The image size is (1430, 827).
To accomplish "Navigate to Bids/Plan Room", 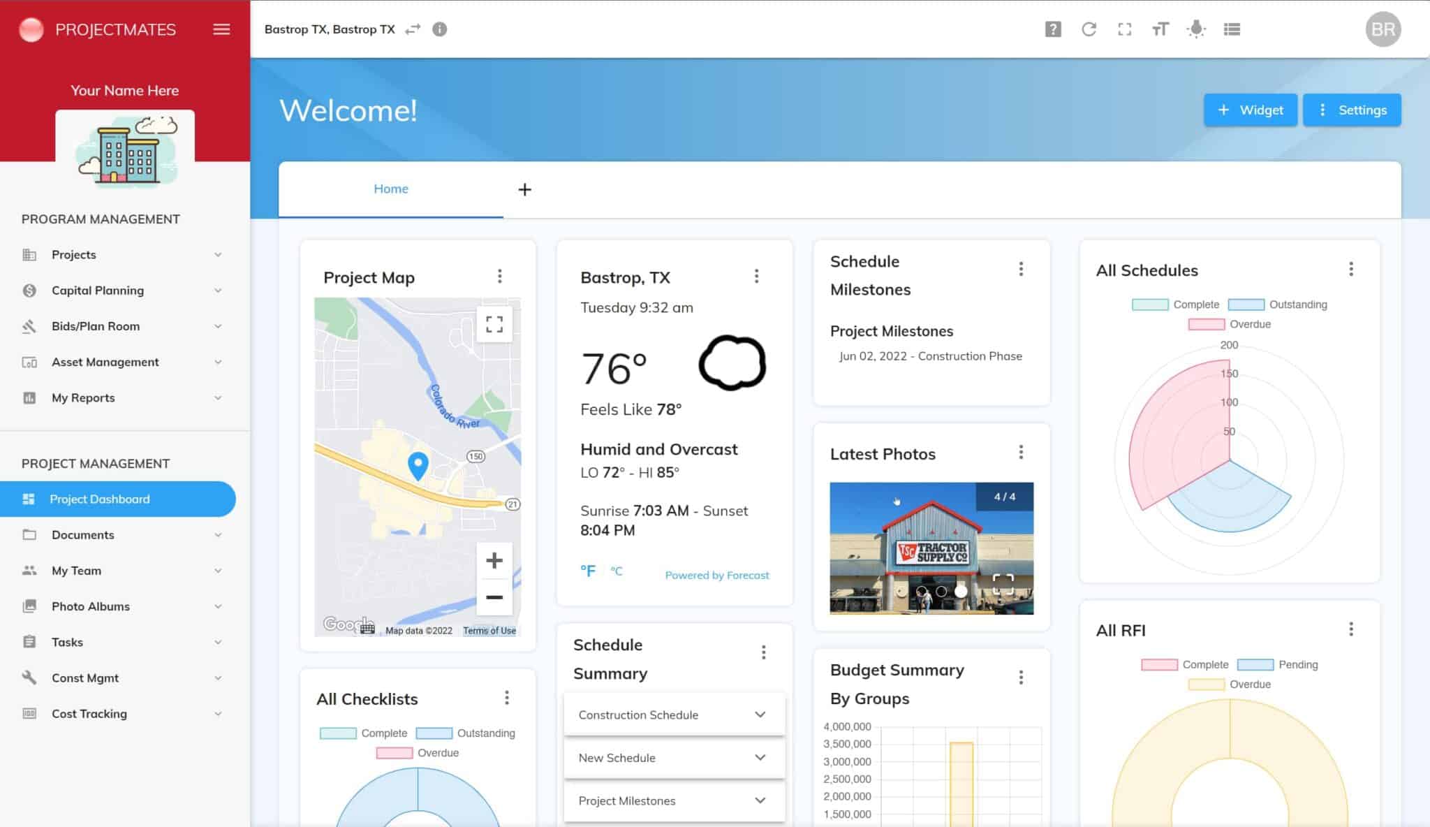I will coord(94,326).
